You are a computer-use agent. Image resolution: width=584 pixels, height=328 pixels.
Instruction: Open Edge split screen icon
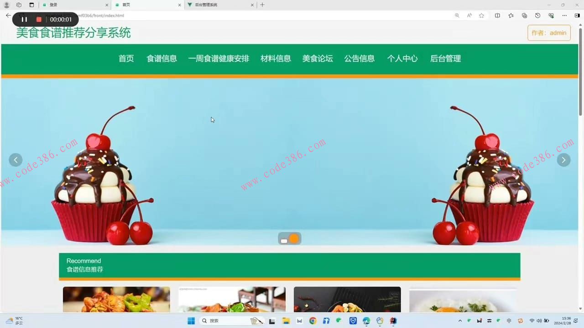point(497,15)
